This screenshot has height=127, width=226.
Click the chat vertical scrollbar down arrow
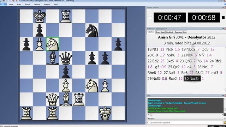[225, 112]
